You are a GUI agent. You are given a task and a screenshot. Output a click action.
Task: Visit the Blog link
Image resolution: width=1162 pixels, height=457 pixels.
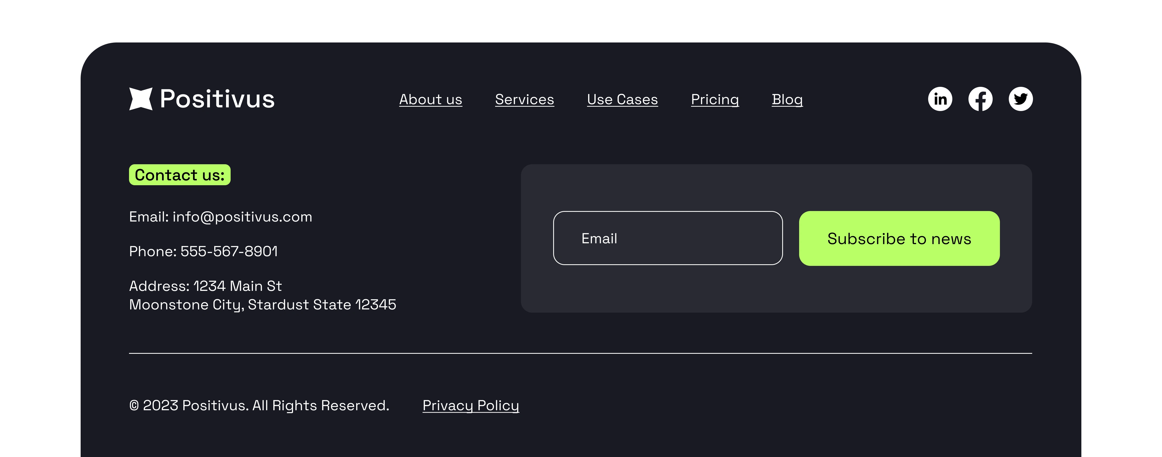(x=787, y=99)
